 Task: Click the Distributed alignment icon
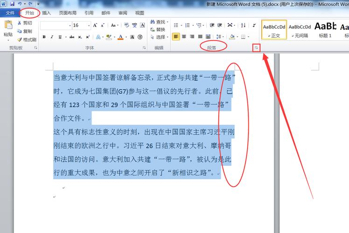pos(209,36)
